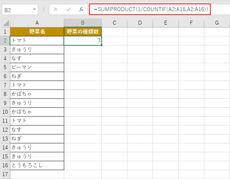
Task: Select row 1 header
Action: click(5, 32)
